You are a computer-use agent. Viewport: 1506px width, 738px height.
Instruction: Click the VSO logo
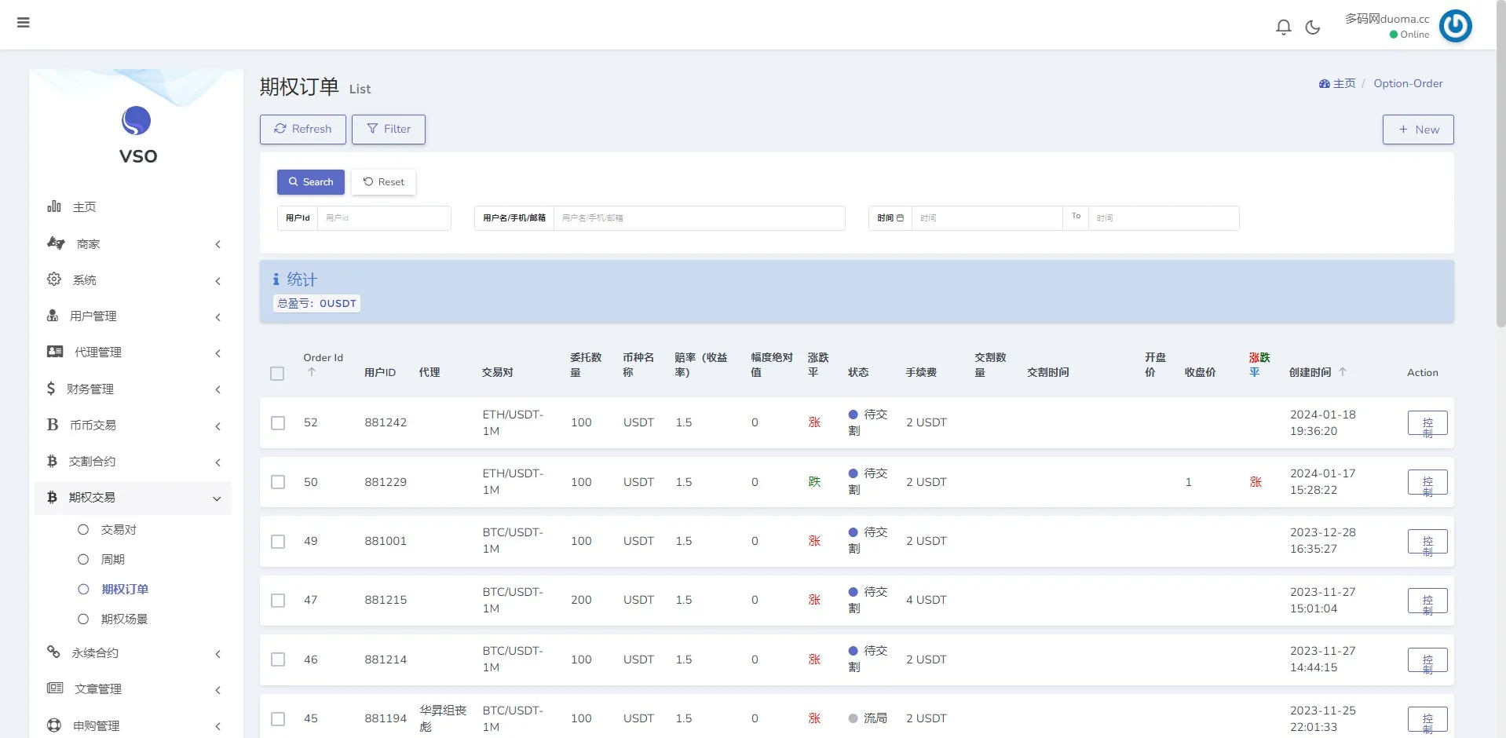point(137,122)
